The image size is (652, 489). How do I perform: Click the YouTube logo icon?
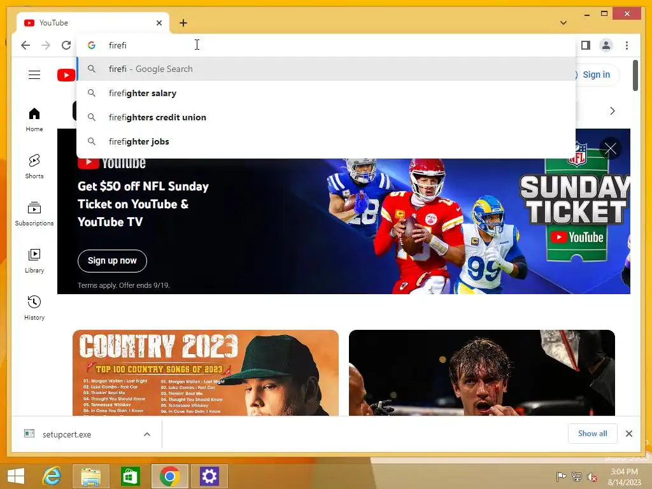[66, 75]
